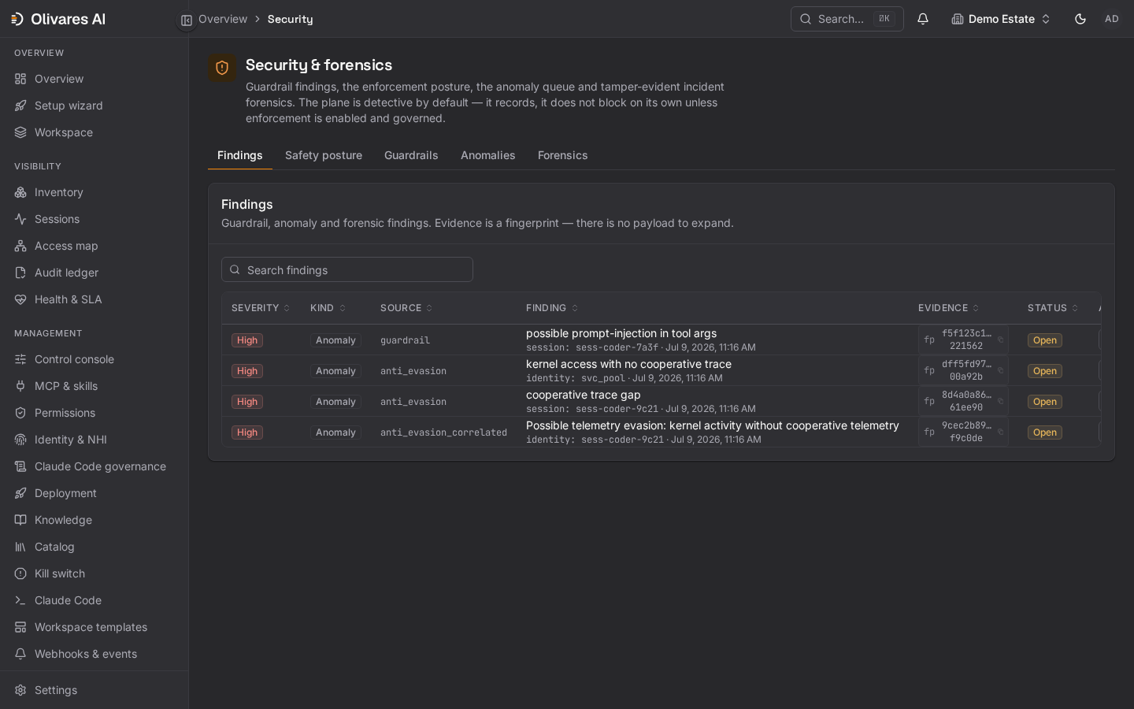Click 'possible prompt-injection in tool args' finding

click(621, 333)
